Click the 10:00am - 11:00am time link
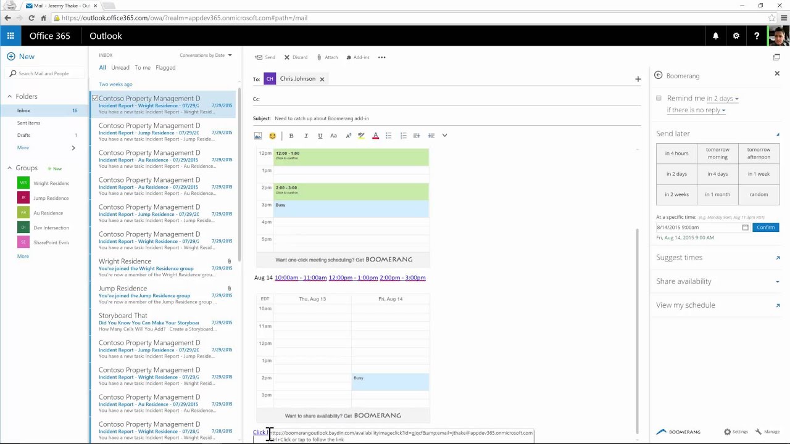 tap(301, 277)
